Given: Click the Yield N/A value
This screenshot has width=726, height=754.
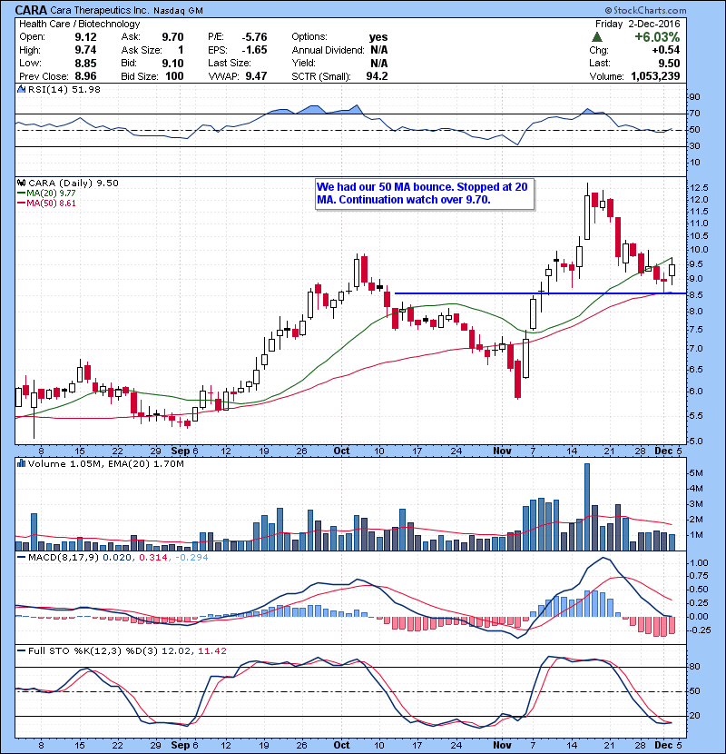Looking at the screenshot, I should 378,64.
